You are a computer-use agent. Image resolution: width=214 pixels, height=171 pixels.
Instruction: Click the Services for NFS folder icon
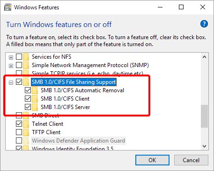point(26,57)
